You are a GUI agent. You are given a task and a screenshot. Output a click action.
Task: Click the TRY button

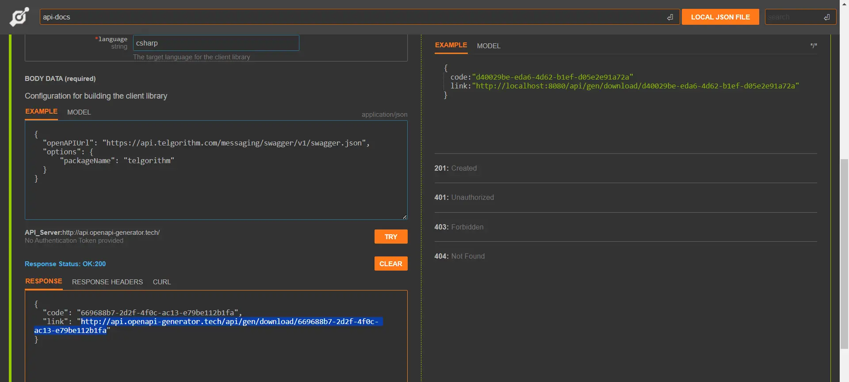pos(391,237)
